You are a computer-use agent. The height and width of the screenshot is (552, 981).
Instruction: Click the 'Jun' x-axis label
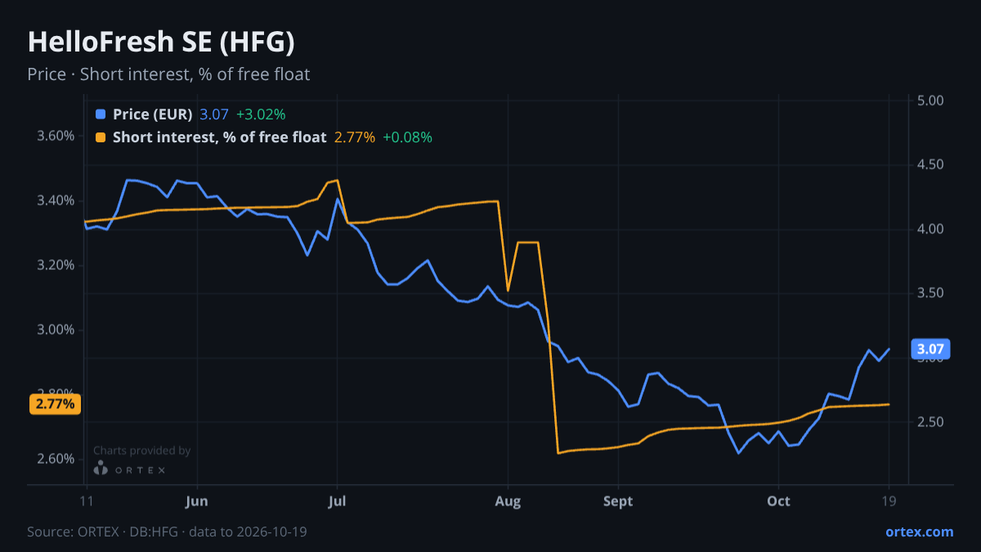pos(197,501)
